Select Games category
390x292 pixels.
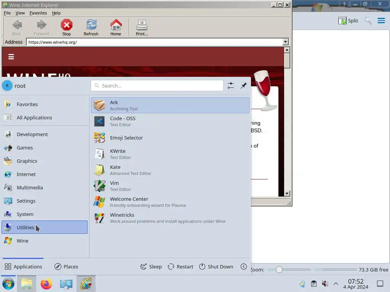point(45,148)
